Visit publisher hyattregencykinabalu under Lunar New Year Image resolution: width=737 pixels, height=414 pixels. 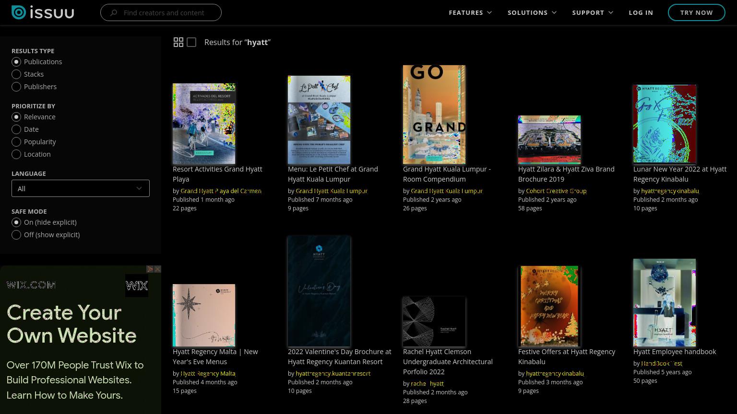point(670,191)
